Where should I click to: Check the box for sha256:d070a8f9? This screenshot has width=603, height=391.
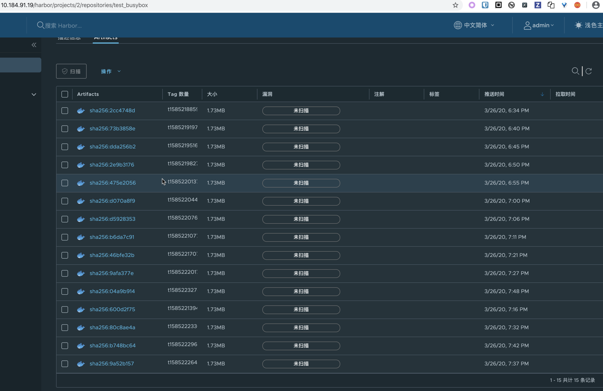point(65,201)
